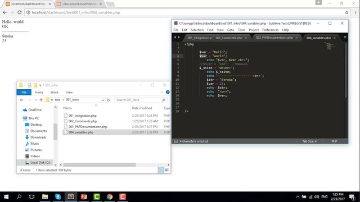This screenshot has width=360, height=202.
Task: Open Sublime Text Help menu
Action: (285, 30)
